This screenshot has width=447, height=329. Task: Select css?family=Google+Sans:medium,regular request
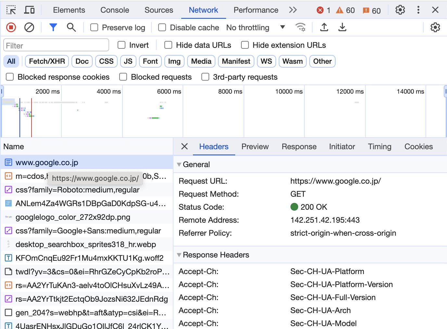coord(87,230)
